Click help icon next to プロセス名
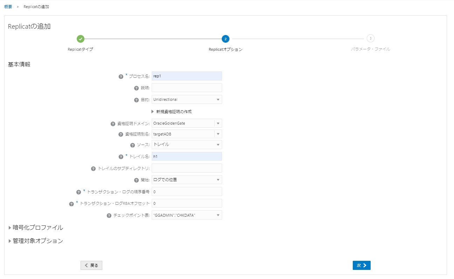This screenshot has width=454, height=279. [x=121, y=77]
